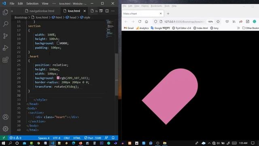Bookmark this page with the star
The image size is (259, 146).
pyautogui.click(x=218, y=21)
